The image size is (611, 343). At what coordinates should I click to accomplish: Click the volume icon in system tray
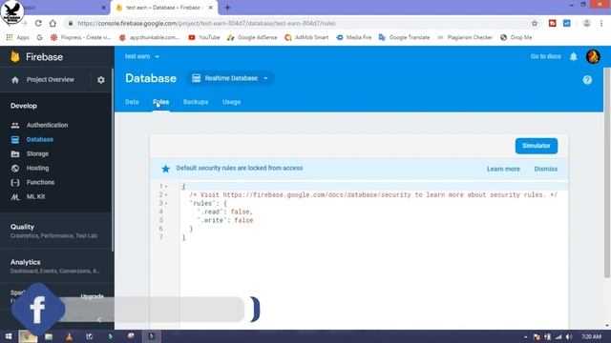569,336
